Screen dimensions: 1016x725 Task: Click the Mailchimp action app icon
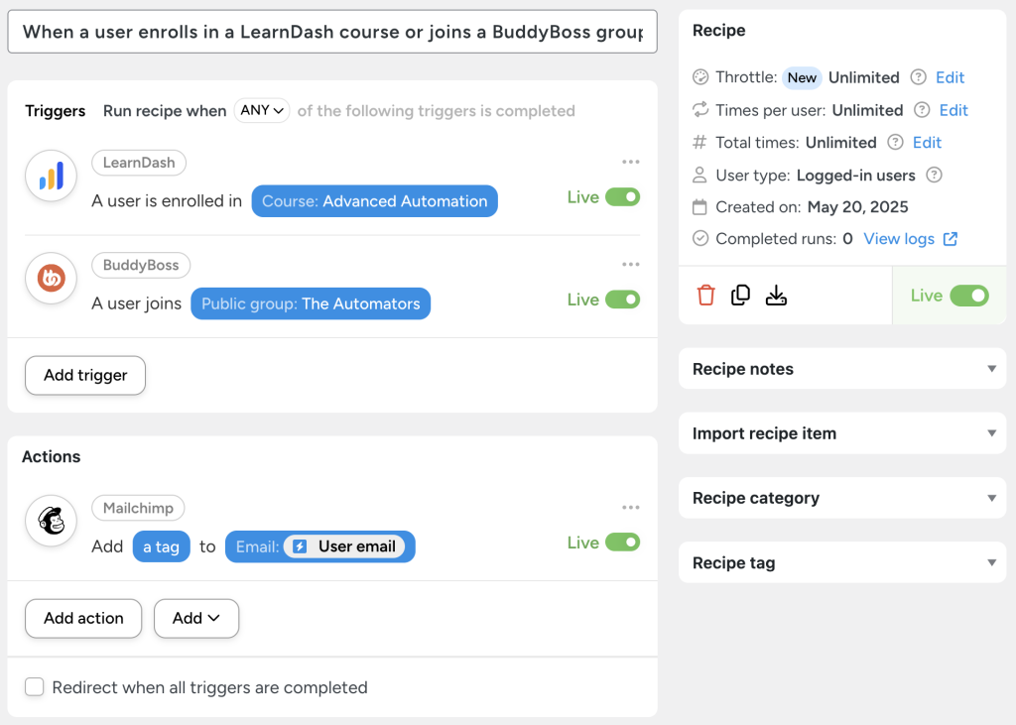[x=50, y=520]
